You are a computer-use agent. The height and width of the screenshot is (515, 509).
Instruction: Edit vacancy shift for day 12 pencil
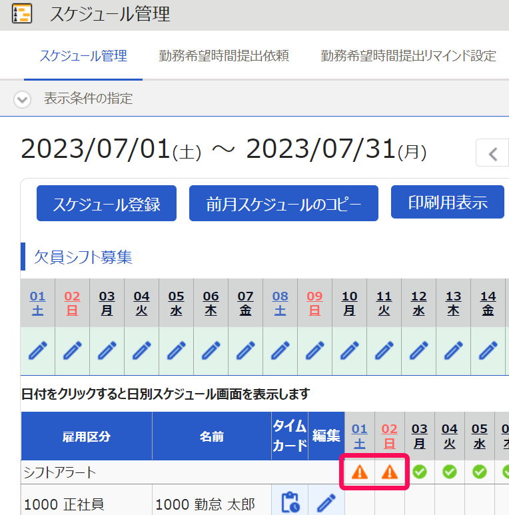point(418,350)
